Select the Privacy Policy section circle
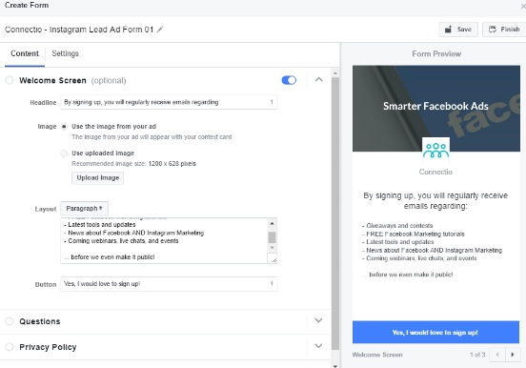The width and height of the screenshot is (526, 368). 10,347
